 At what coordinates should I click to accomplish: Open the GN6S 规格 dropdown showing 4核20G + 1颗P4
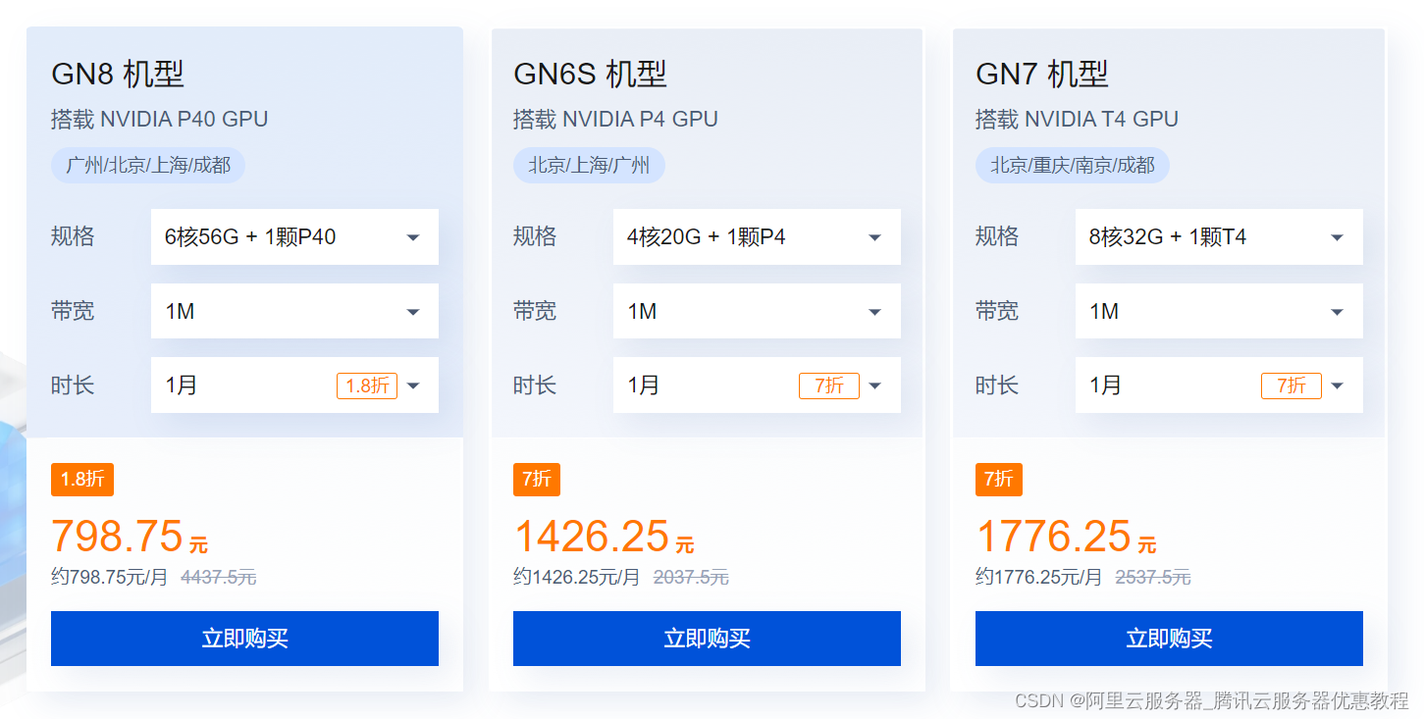click(757, 236)
